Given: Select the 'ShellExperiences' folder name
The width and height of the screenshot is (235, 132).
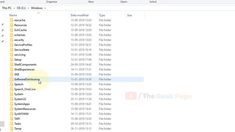Looking at the screenshot, I should tap(25, 70).
